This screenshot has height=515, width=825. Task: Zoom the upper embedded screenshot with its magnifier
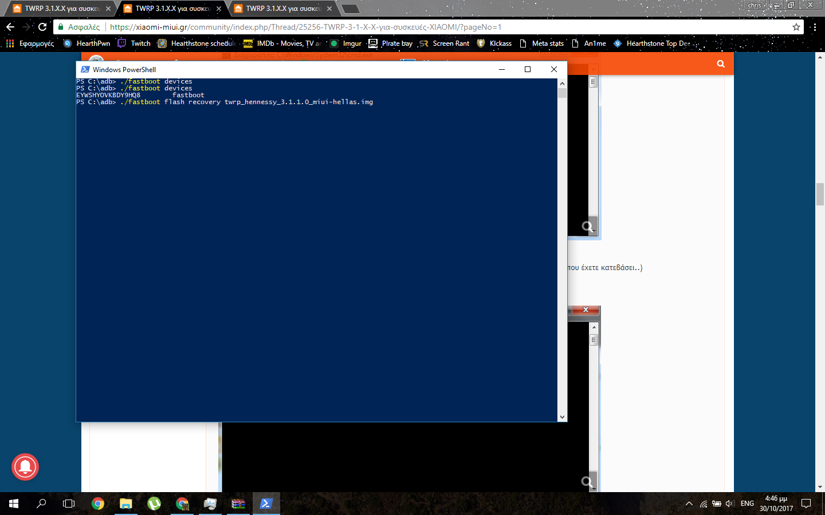pos(588,227)
